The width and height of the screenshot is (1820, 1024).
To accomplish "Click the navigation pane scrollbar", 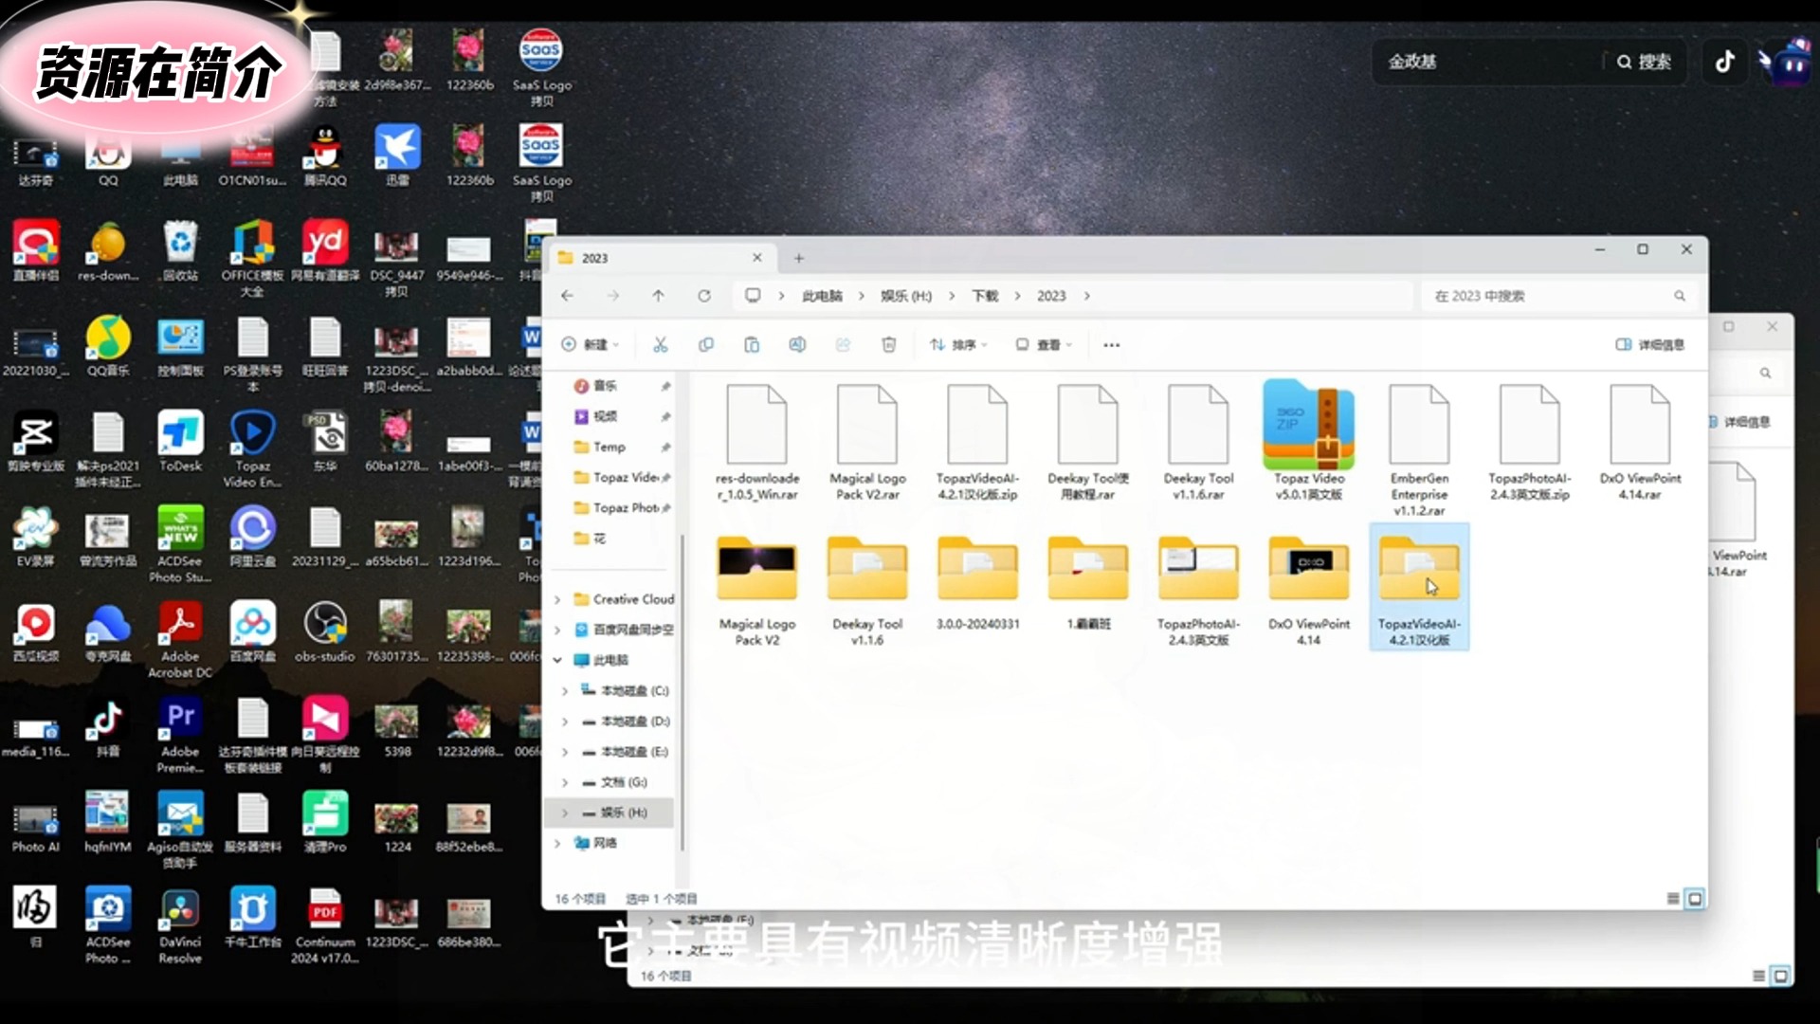I will [682, 692].
